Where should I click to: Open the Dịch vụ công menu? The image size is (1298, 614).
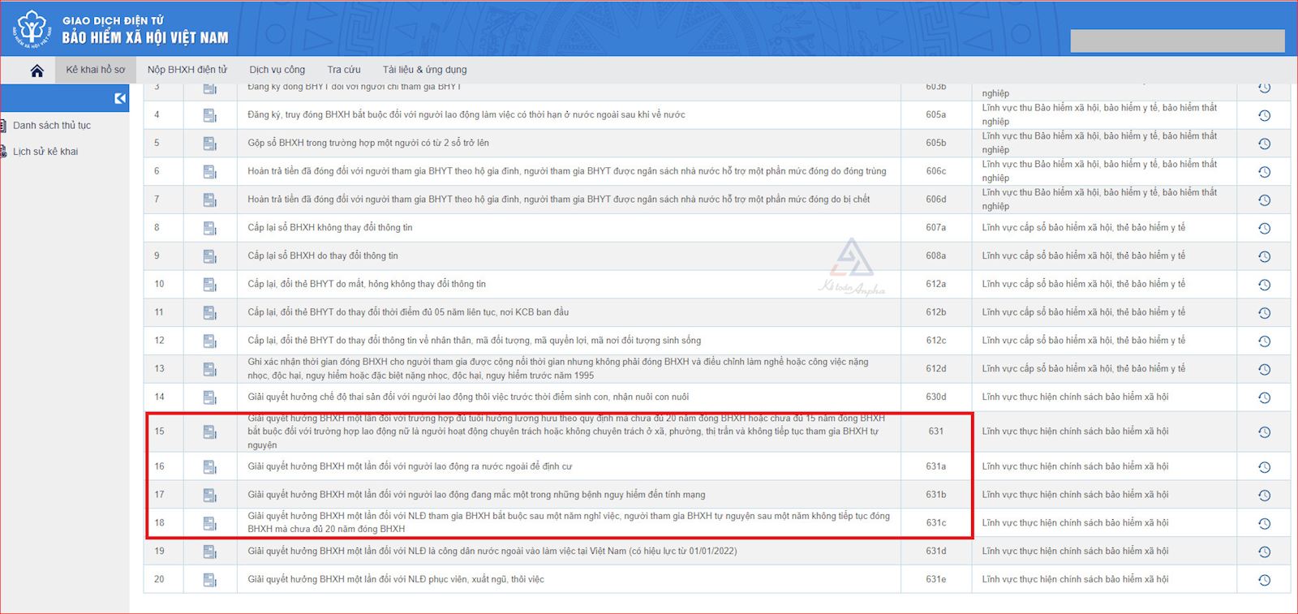(x=277, y=70)
